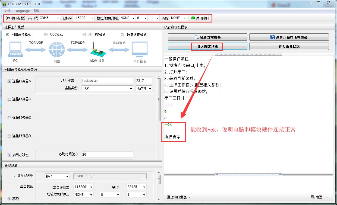Viewport: 337px width, 205px height.
Task: Click the M2M device module icon
Action: tap(97, 50)
